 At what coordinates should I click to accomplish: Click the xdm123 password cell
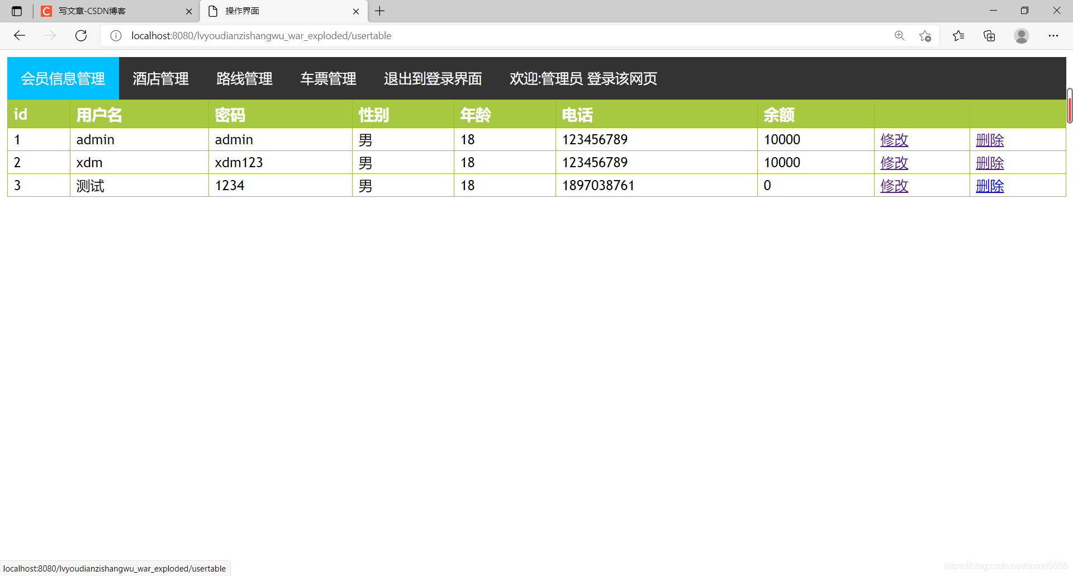[281, 163]
